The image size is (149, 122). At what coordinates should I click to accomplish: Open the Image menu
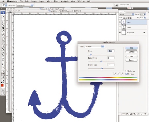click(x=34, y=1)
